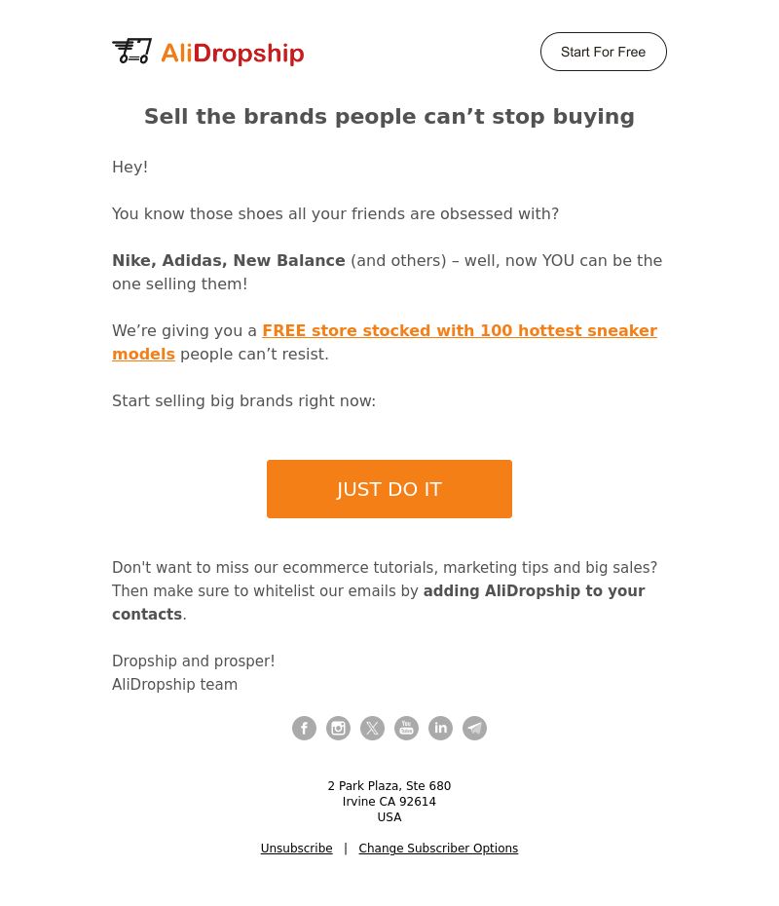The width and height of the screenshot is (779, 906).
Task: Click 'Start selling big brands right now' line
Action: [243, 401]
